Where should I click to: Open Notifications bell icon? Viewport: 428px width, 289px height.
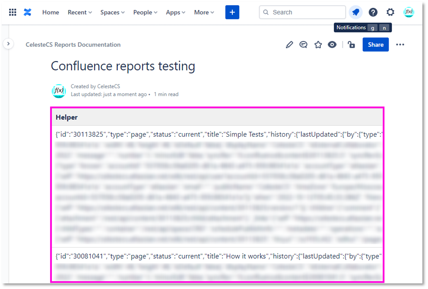coord(355,12)
